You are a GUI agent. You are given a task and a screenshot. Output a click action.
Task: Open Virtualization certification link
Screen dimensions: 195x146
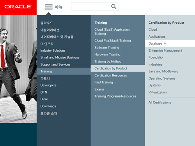click(158, 92)
